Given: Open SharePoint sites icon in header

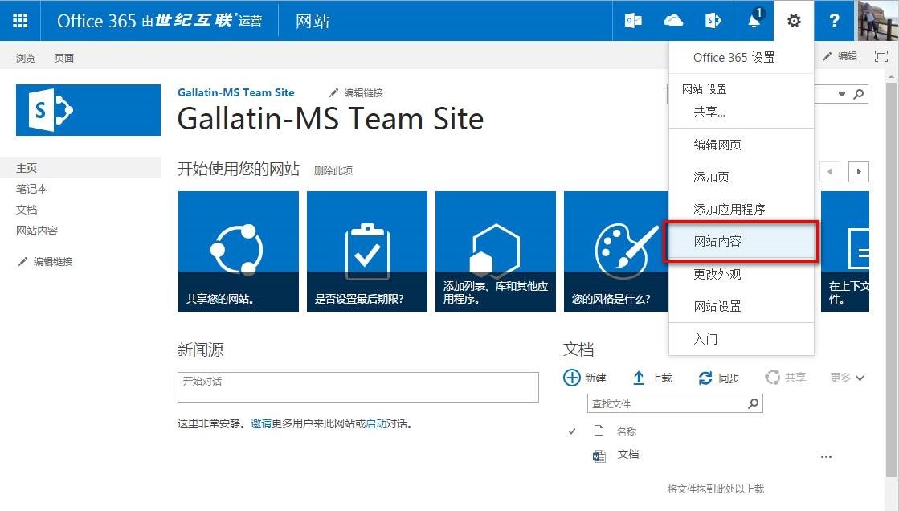Looking at the screenshot, I should 713,21.
